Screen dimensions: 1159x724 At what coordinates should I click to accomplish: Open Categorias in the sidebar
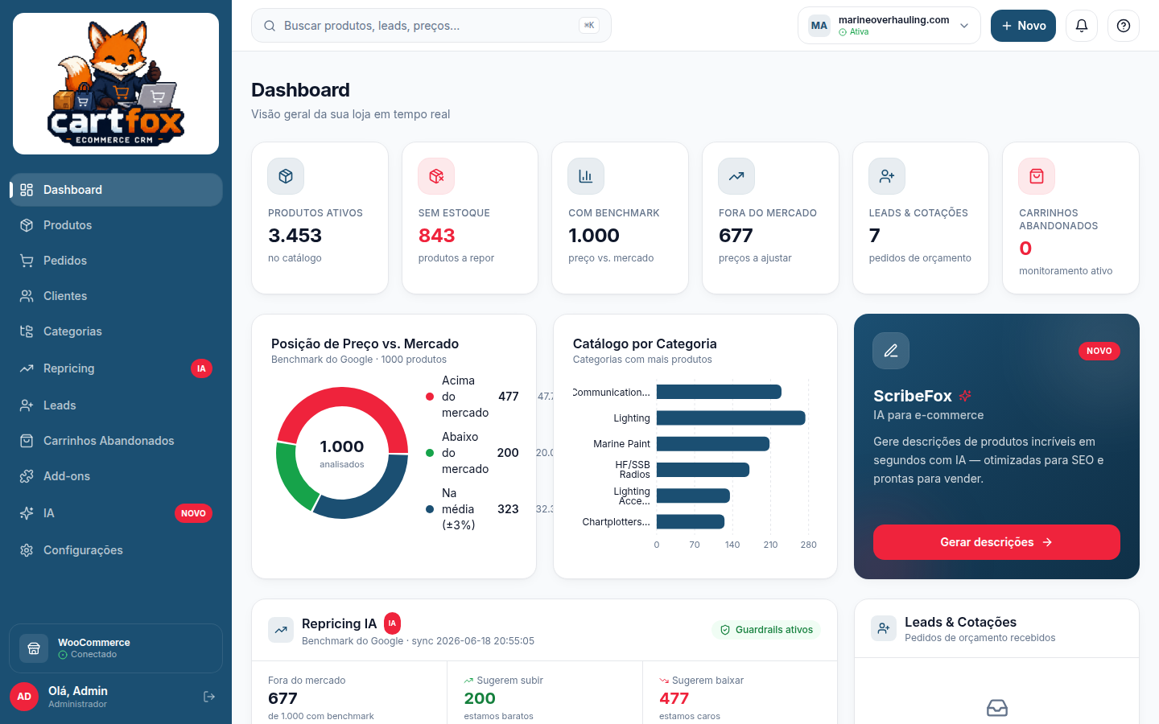(x=116, y=331)
